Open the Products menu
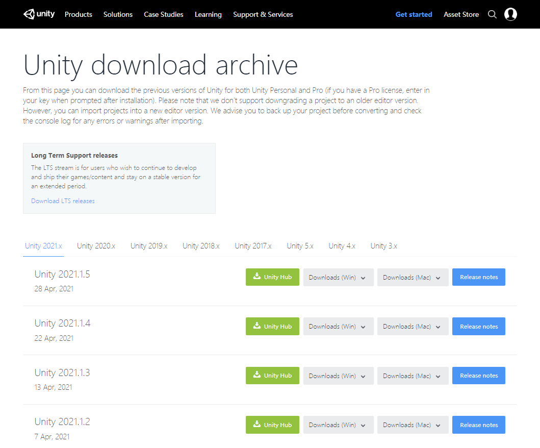 coord(78,14)
